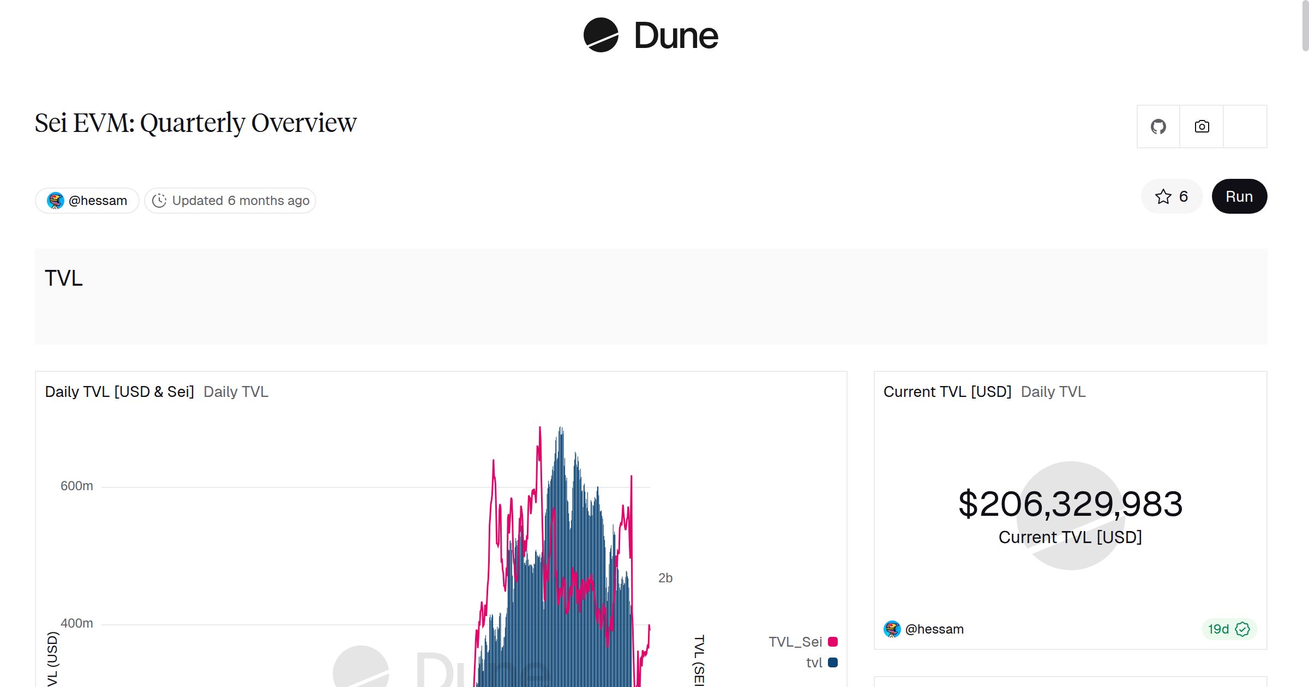
Task: Click @hessam name in Current TVL card
Action: [x=934, y=629]
